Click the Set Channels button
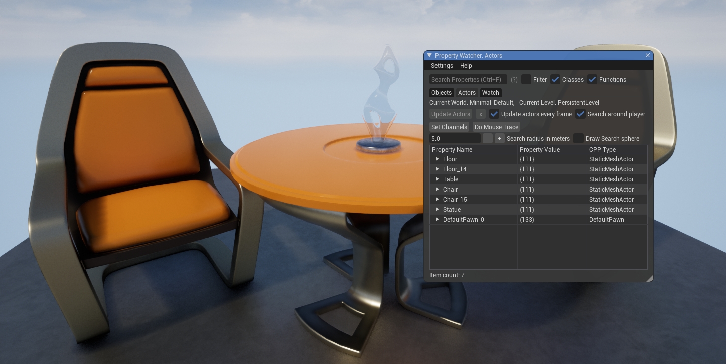 point(449,127)
